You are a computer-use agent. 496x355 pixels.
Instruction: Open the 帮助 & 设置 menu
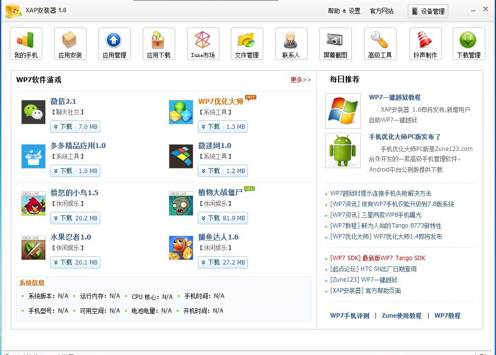[x=344, y=11]
